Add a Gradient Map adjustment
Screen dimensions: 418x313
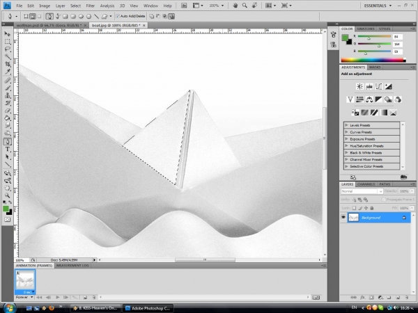pos(384,113)
